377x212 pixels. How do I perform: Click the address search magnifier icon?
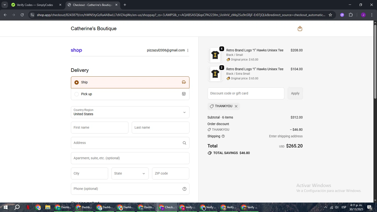184,143
